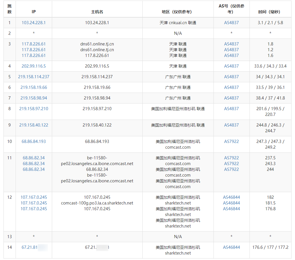The width and height of the screenshot is (295, 260).
Task: Click IP link 219.158.98.94 in hop 7
Action: 34,98
